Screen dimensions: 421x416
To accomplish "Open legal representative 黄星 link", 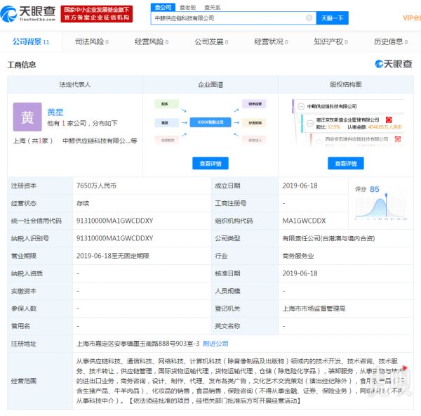I will pos(55,112).
